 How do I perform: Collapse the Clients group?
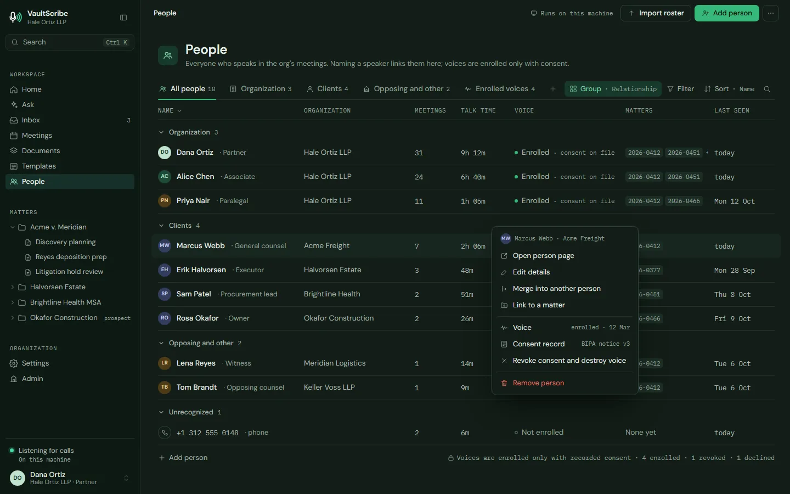[x=161, y=226]
